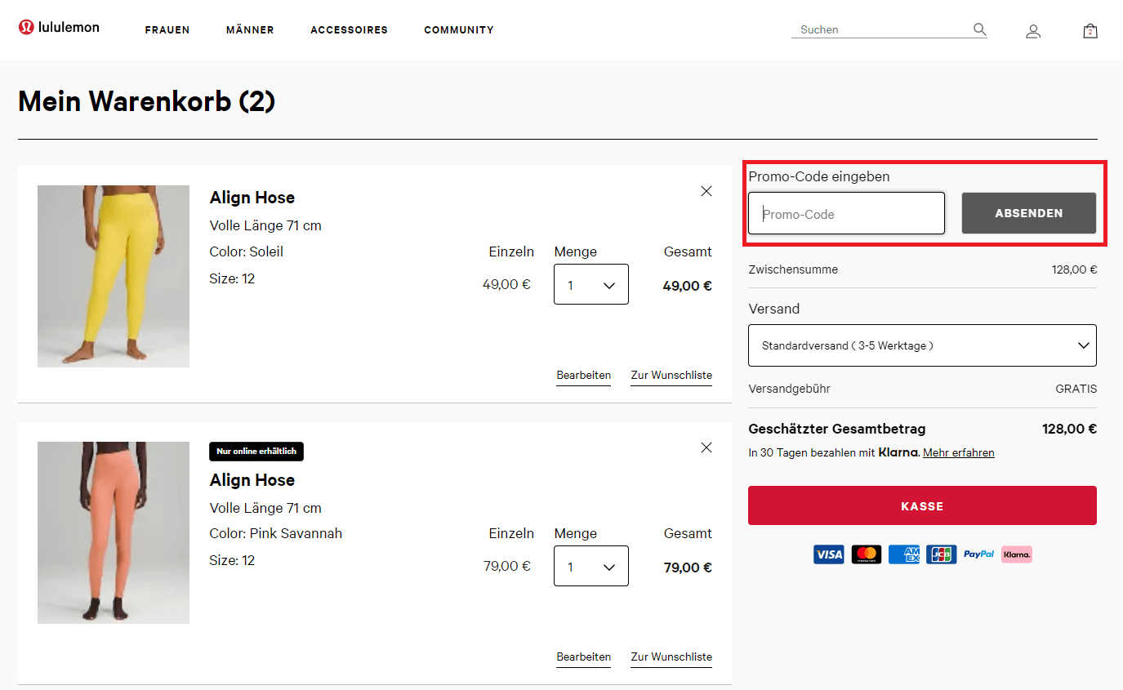Click the pink Klarna payment icon

point(1017,554)
